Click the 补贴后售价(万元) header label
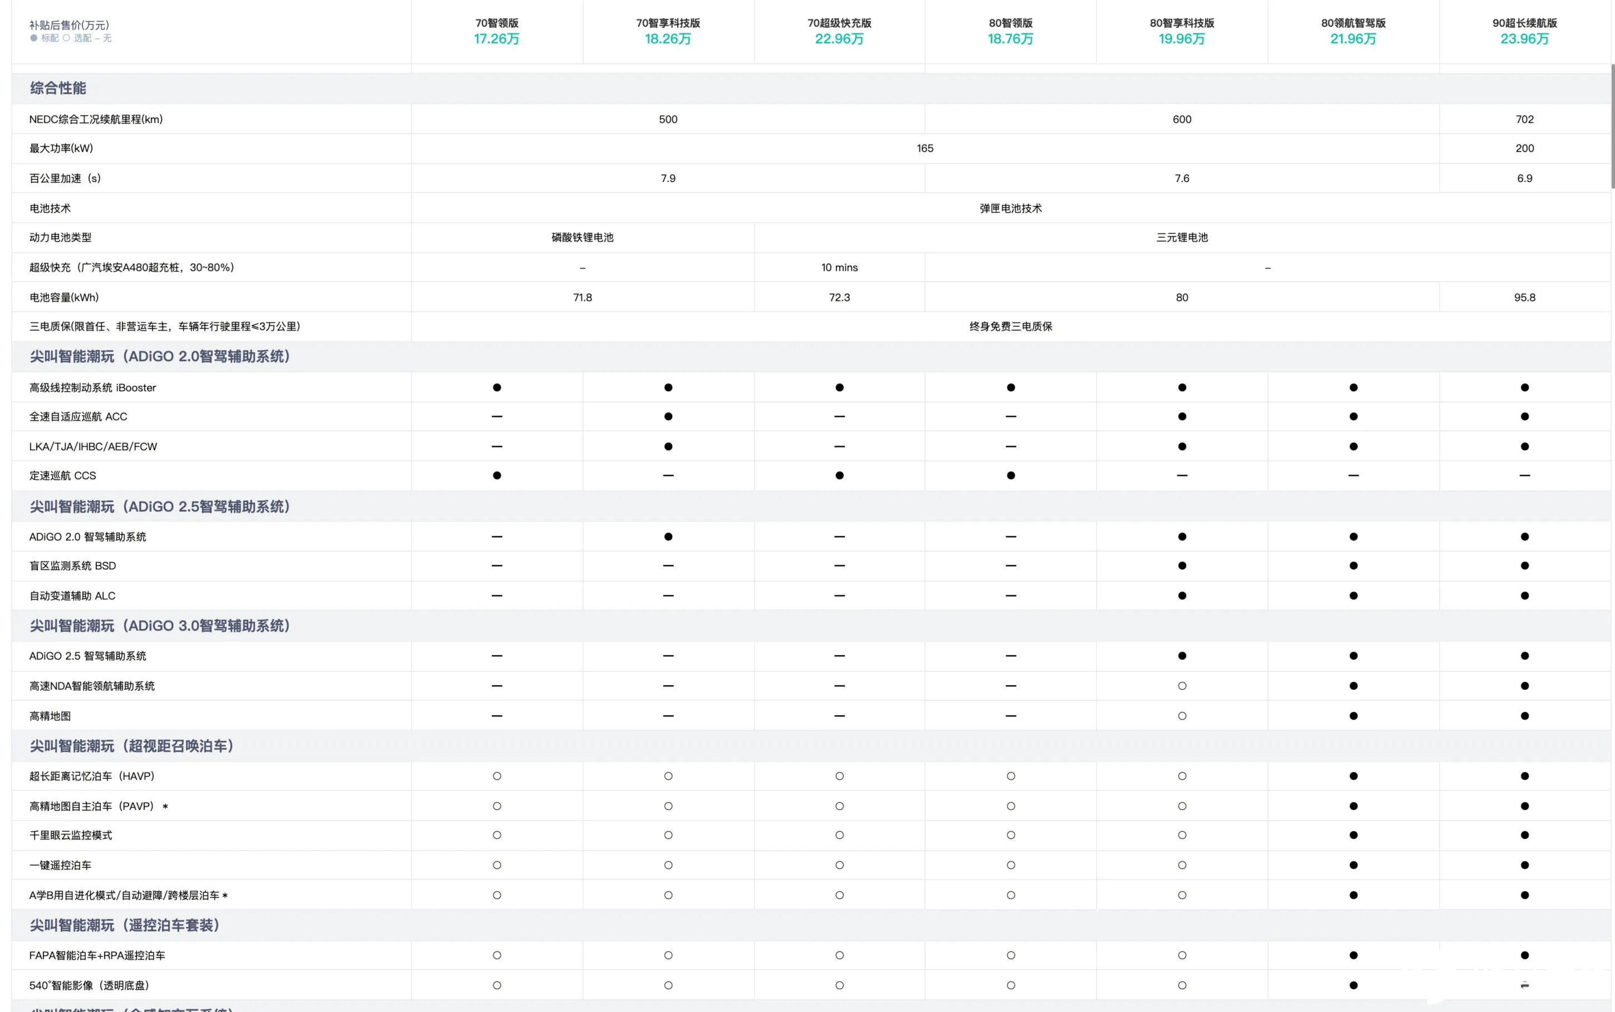1615x1012 pixels. (x=69, y=24)
